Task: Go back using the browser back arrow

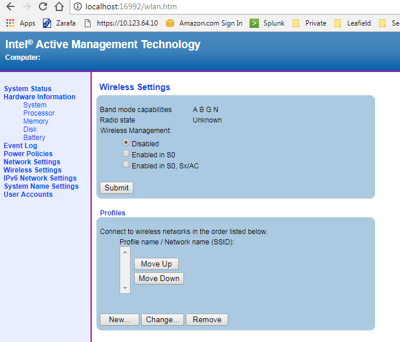Action: click(x=10, y=6)
